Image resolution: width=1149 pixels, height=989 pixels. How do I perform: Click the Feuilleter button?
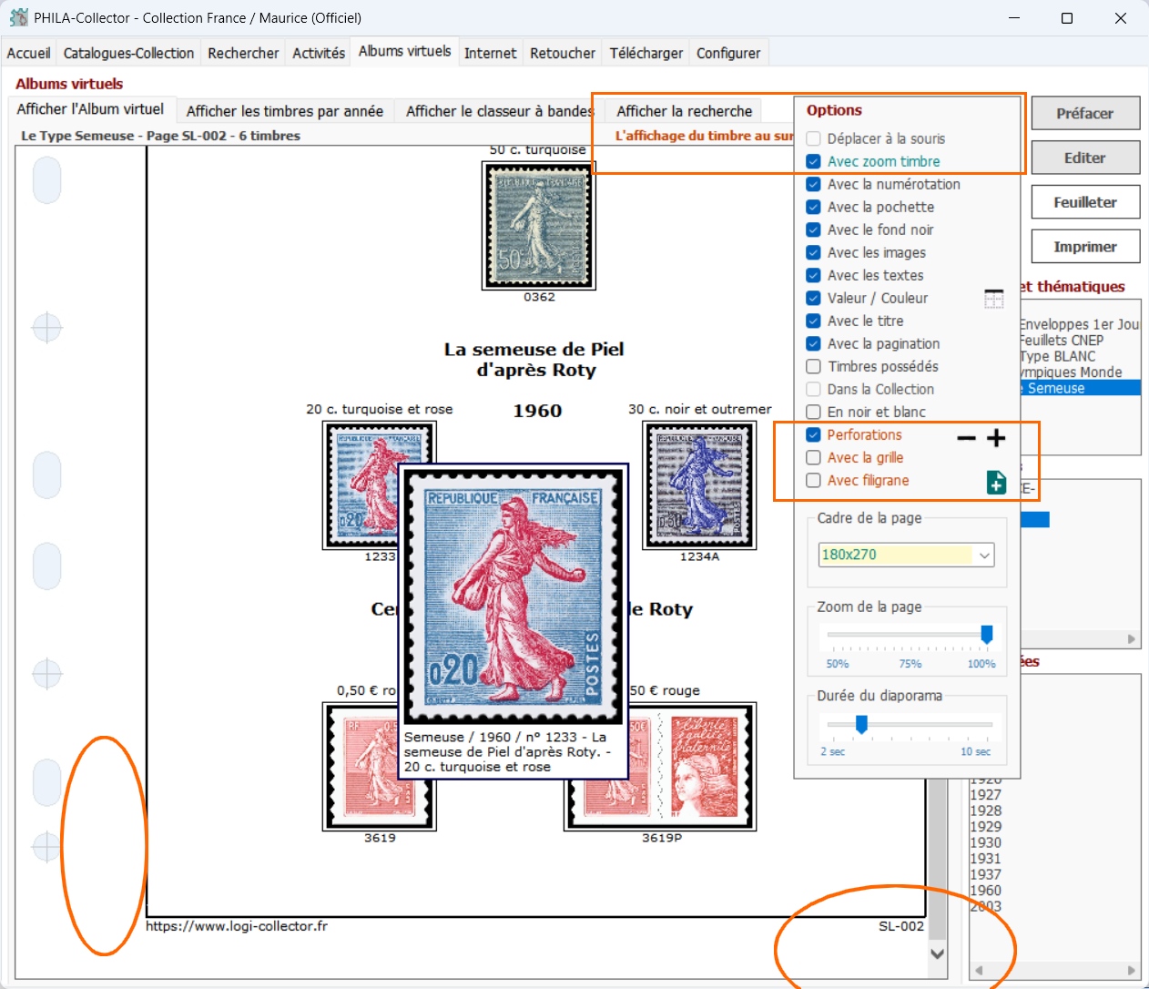[x=1085, y=202]
